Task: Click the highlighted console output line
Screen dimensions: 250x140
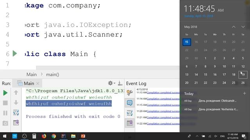Action: pyautogui.click(x=69, y=104)
